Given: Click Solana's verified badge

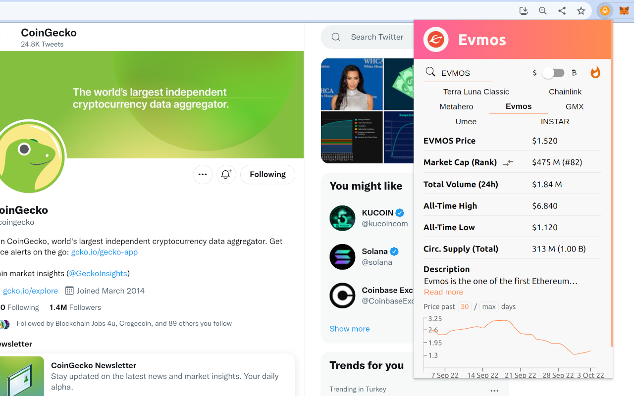Looking at the screenshot, I should pos(394,251).
